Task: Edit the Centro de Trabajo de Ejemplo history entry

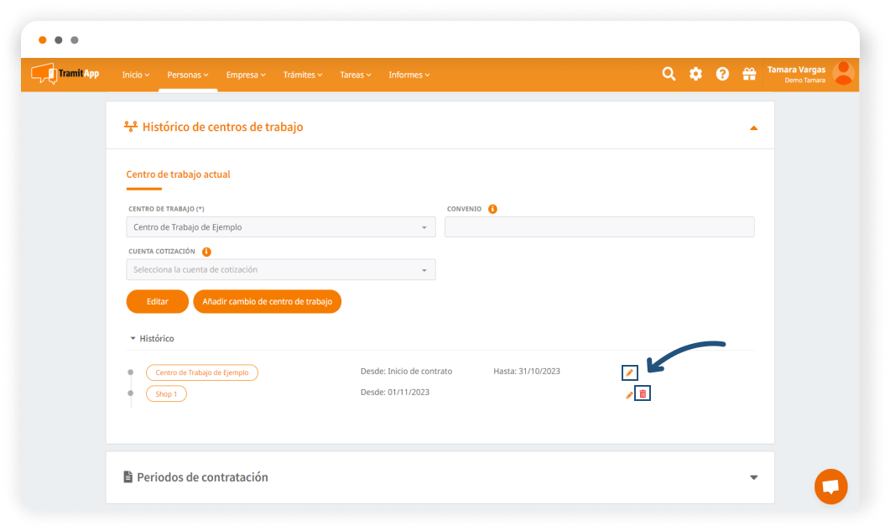Action: coord(630,372)
